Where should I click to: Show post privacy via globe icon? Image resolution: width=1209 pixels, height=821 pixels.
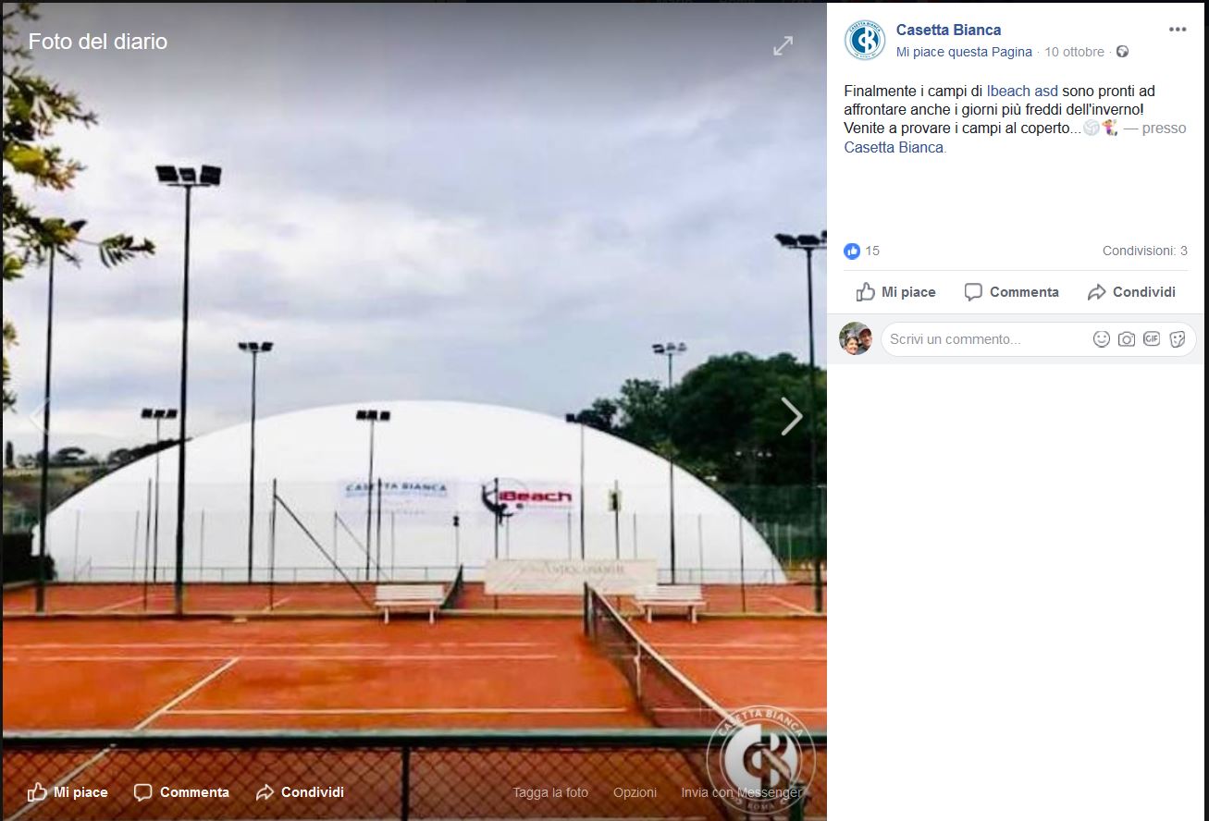[1122, 52]
